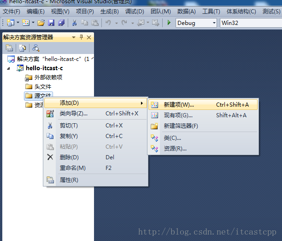
Task: Open the 生成(B) menu
Action: point(109,12)
